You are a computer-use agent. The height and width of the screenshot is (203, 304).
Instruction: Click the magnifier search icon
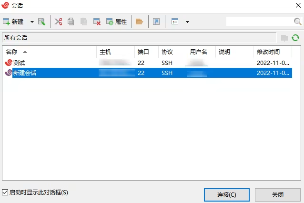298,21
